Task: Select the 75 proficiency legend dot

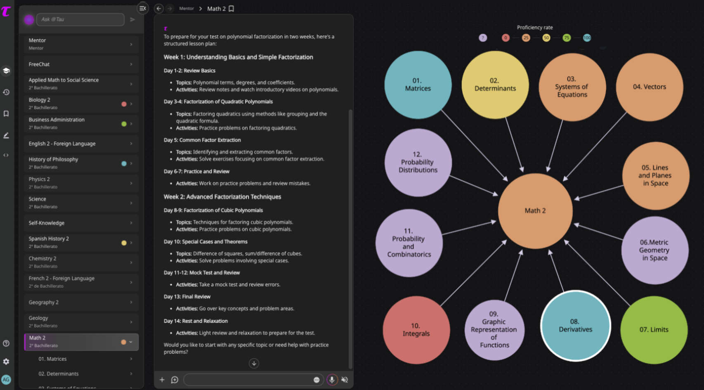Action: pos(567,38)
